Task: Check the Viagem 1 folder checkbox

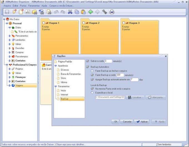Action: tap(44, 23)
